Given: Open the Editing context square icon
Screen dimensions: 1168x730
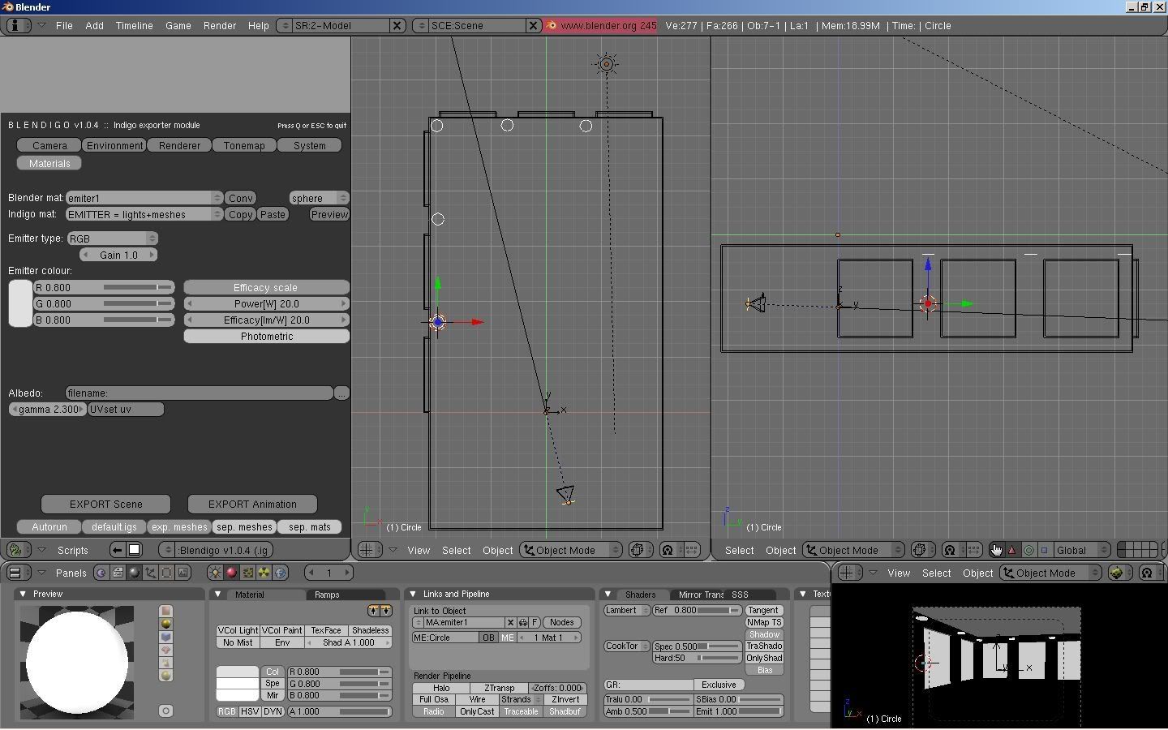Looking at the screenshot, I should (x=166, y=573).
